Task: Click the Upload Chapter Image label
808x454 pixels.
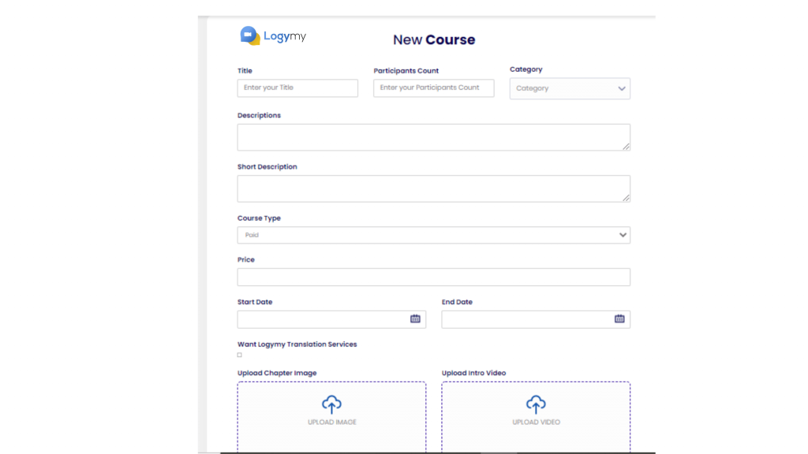Action: tap(277, 373)
